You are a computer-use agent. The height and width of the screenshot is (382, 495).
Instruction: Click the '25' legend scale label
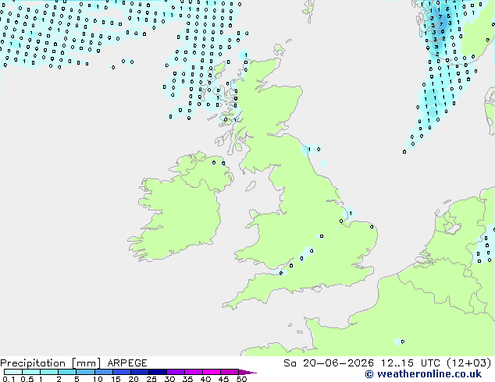click(151, 379)
